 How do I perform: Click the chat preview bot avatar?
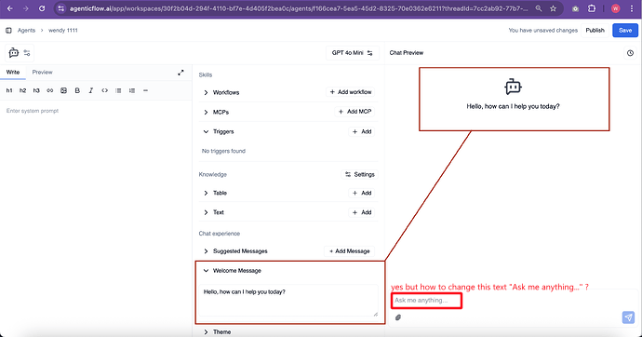click(x=513, y=87)
